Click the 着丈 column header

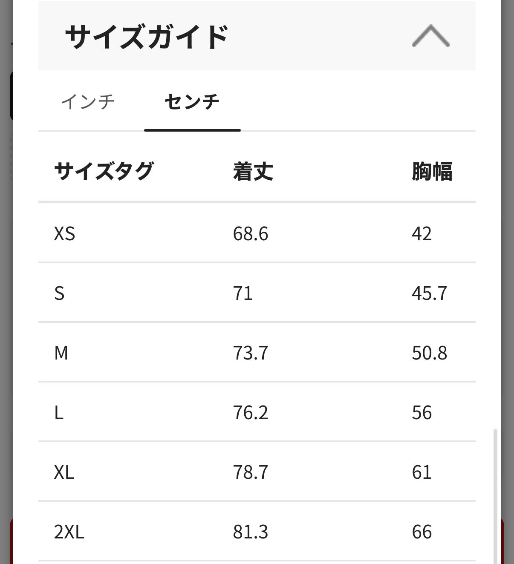[253, 171]
